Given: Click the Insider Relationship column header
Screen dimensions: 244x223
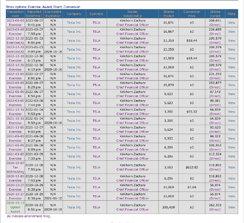Looking at the screenshot, I should pos(133,14).
